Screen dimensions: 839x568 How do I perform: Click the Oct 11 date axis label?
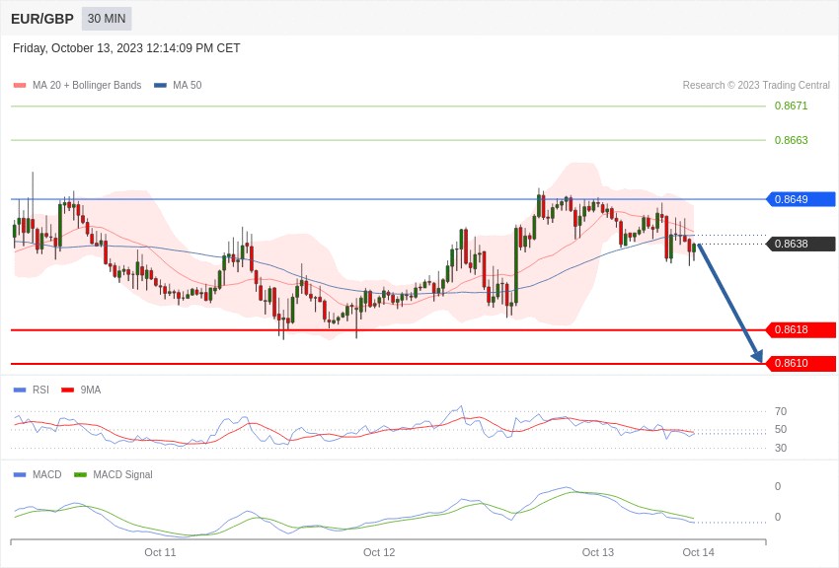click(x=160, y=552)
